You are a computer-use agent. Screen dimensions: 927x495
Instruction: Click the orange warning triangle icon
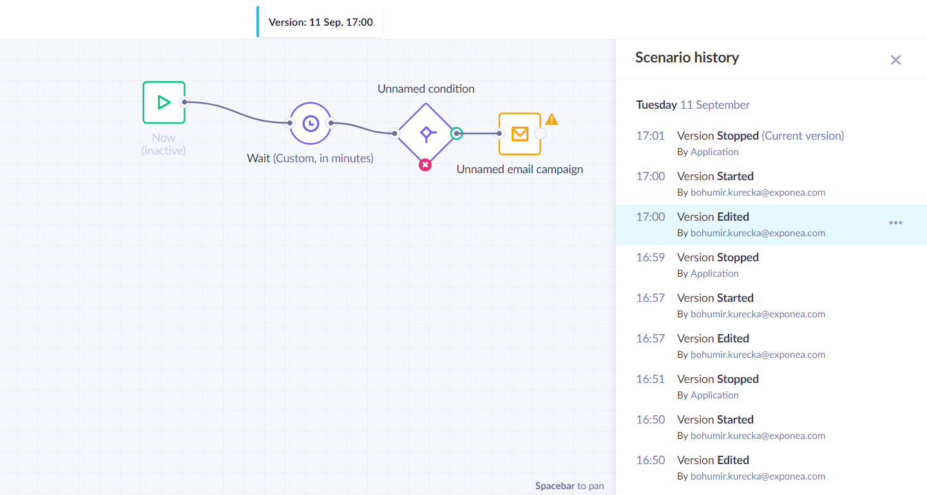coord(551,119)
